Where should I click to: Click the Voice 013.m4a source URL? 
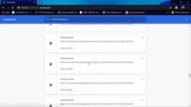click(97, 62)
